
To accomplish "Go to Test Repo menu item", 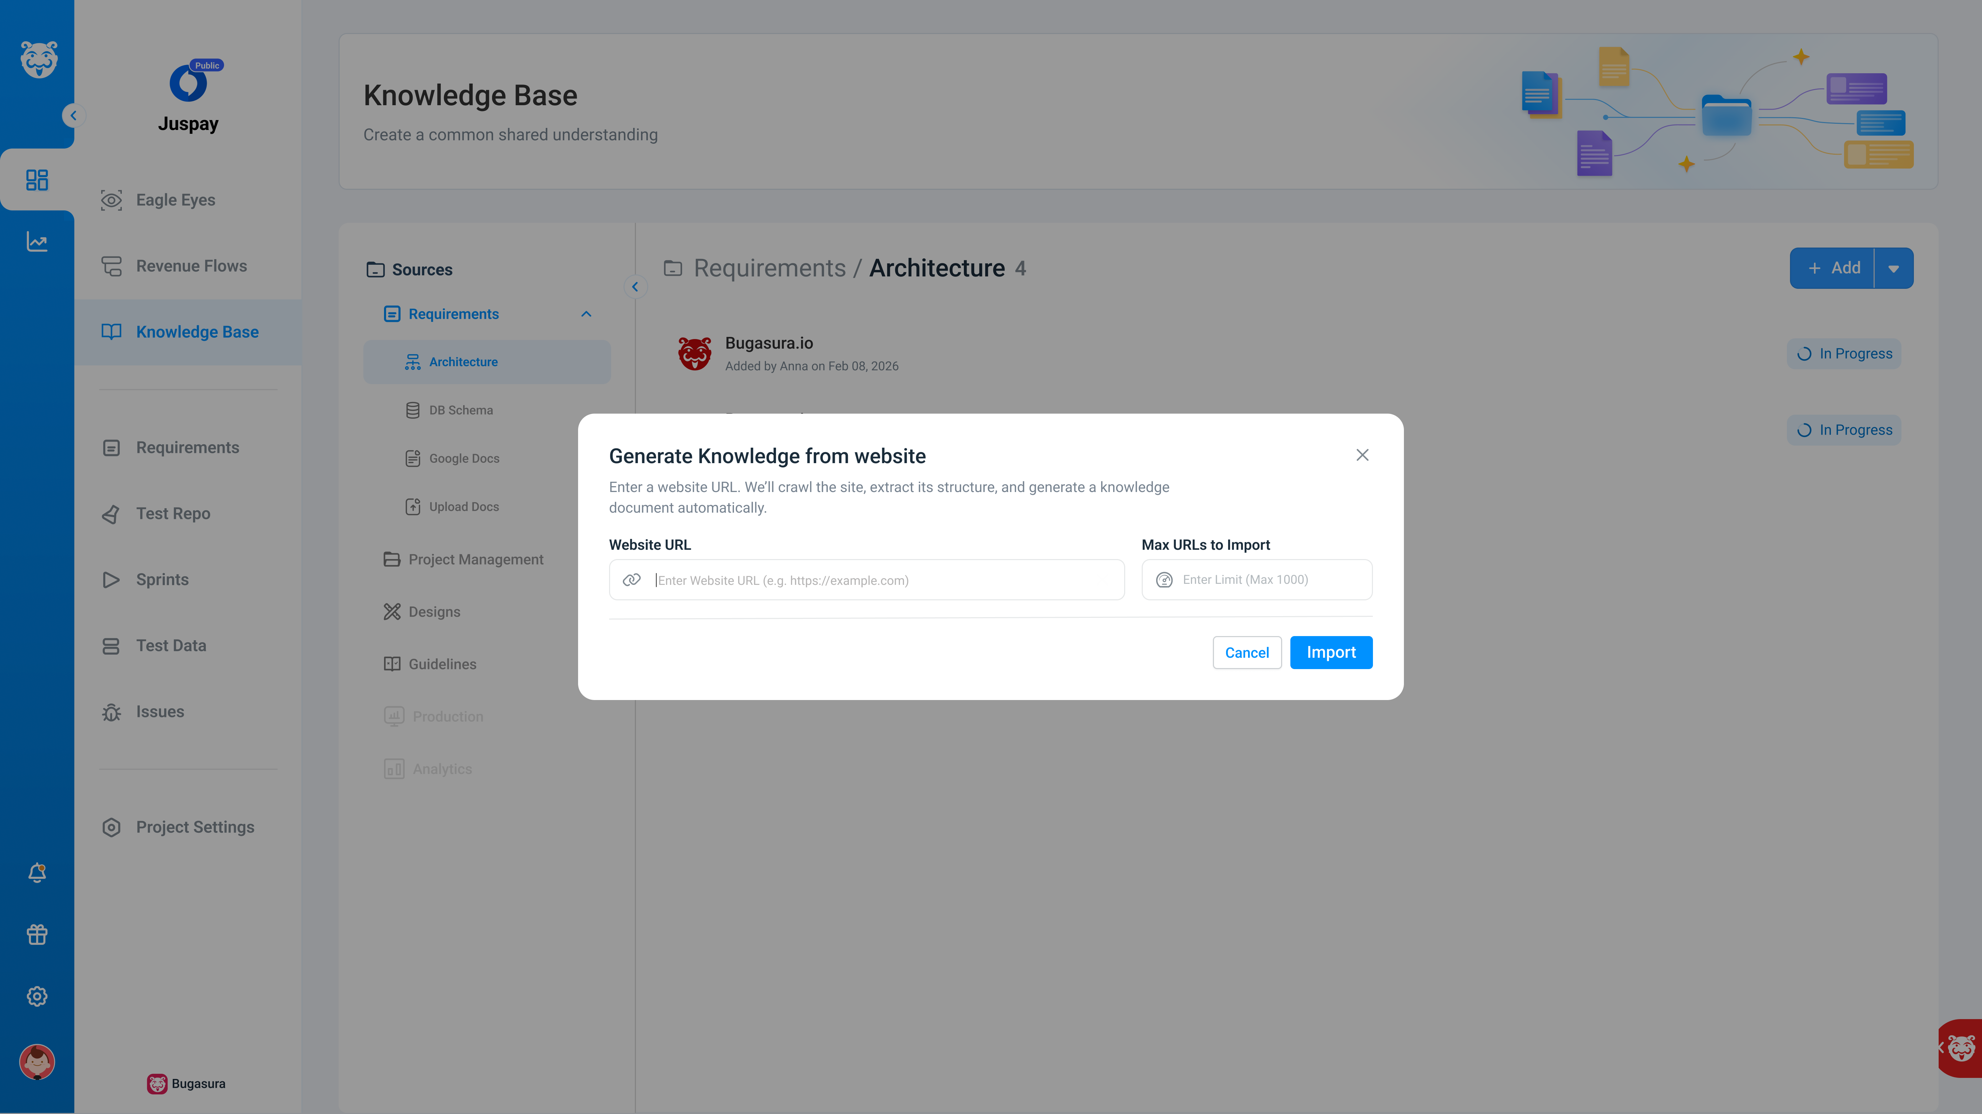I will [x=173, y=514].
